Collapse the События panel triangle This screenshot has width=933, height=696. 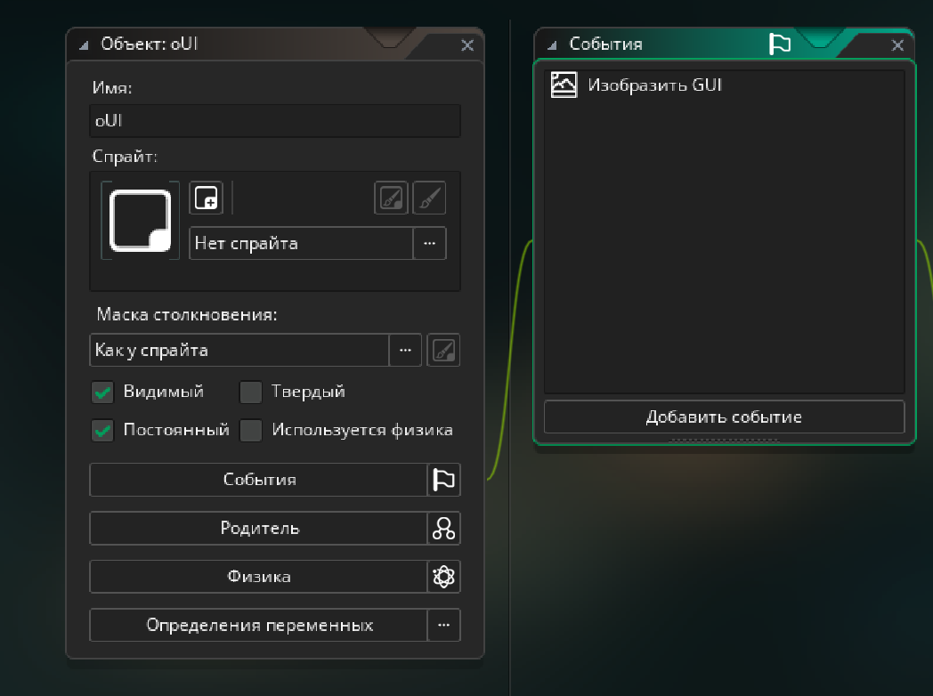point(552,45)
